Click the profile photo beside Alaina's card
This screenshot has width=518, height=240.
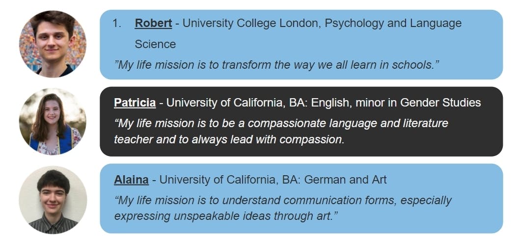[53, 199]
